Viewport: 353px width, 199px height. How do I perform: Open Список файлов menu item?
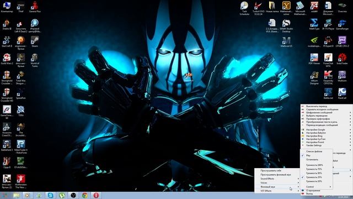tap(316, 151)
